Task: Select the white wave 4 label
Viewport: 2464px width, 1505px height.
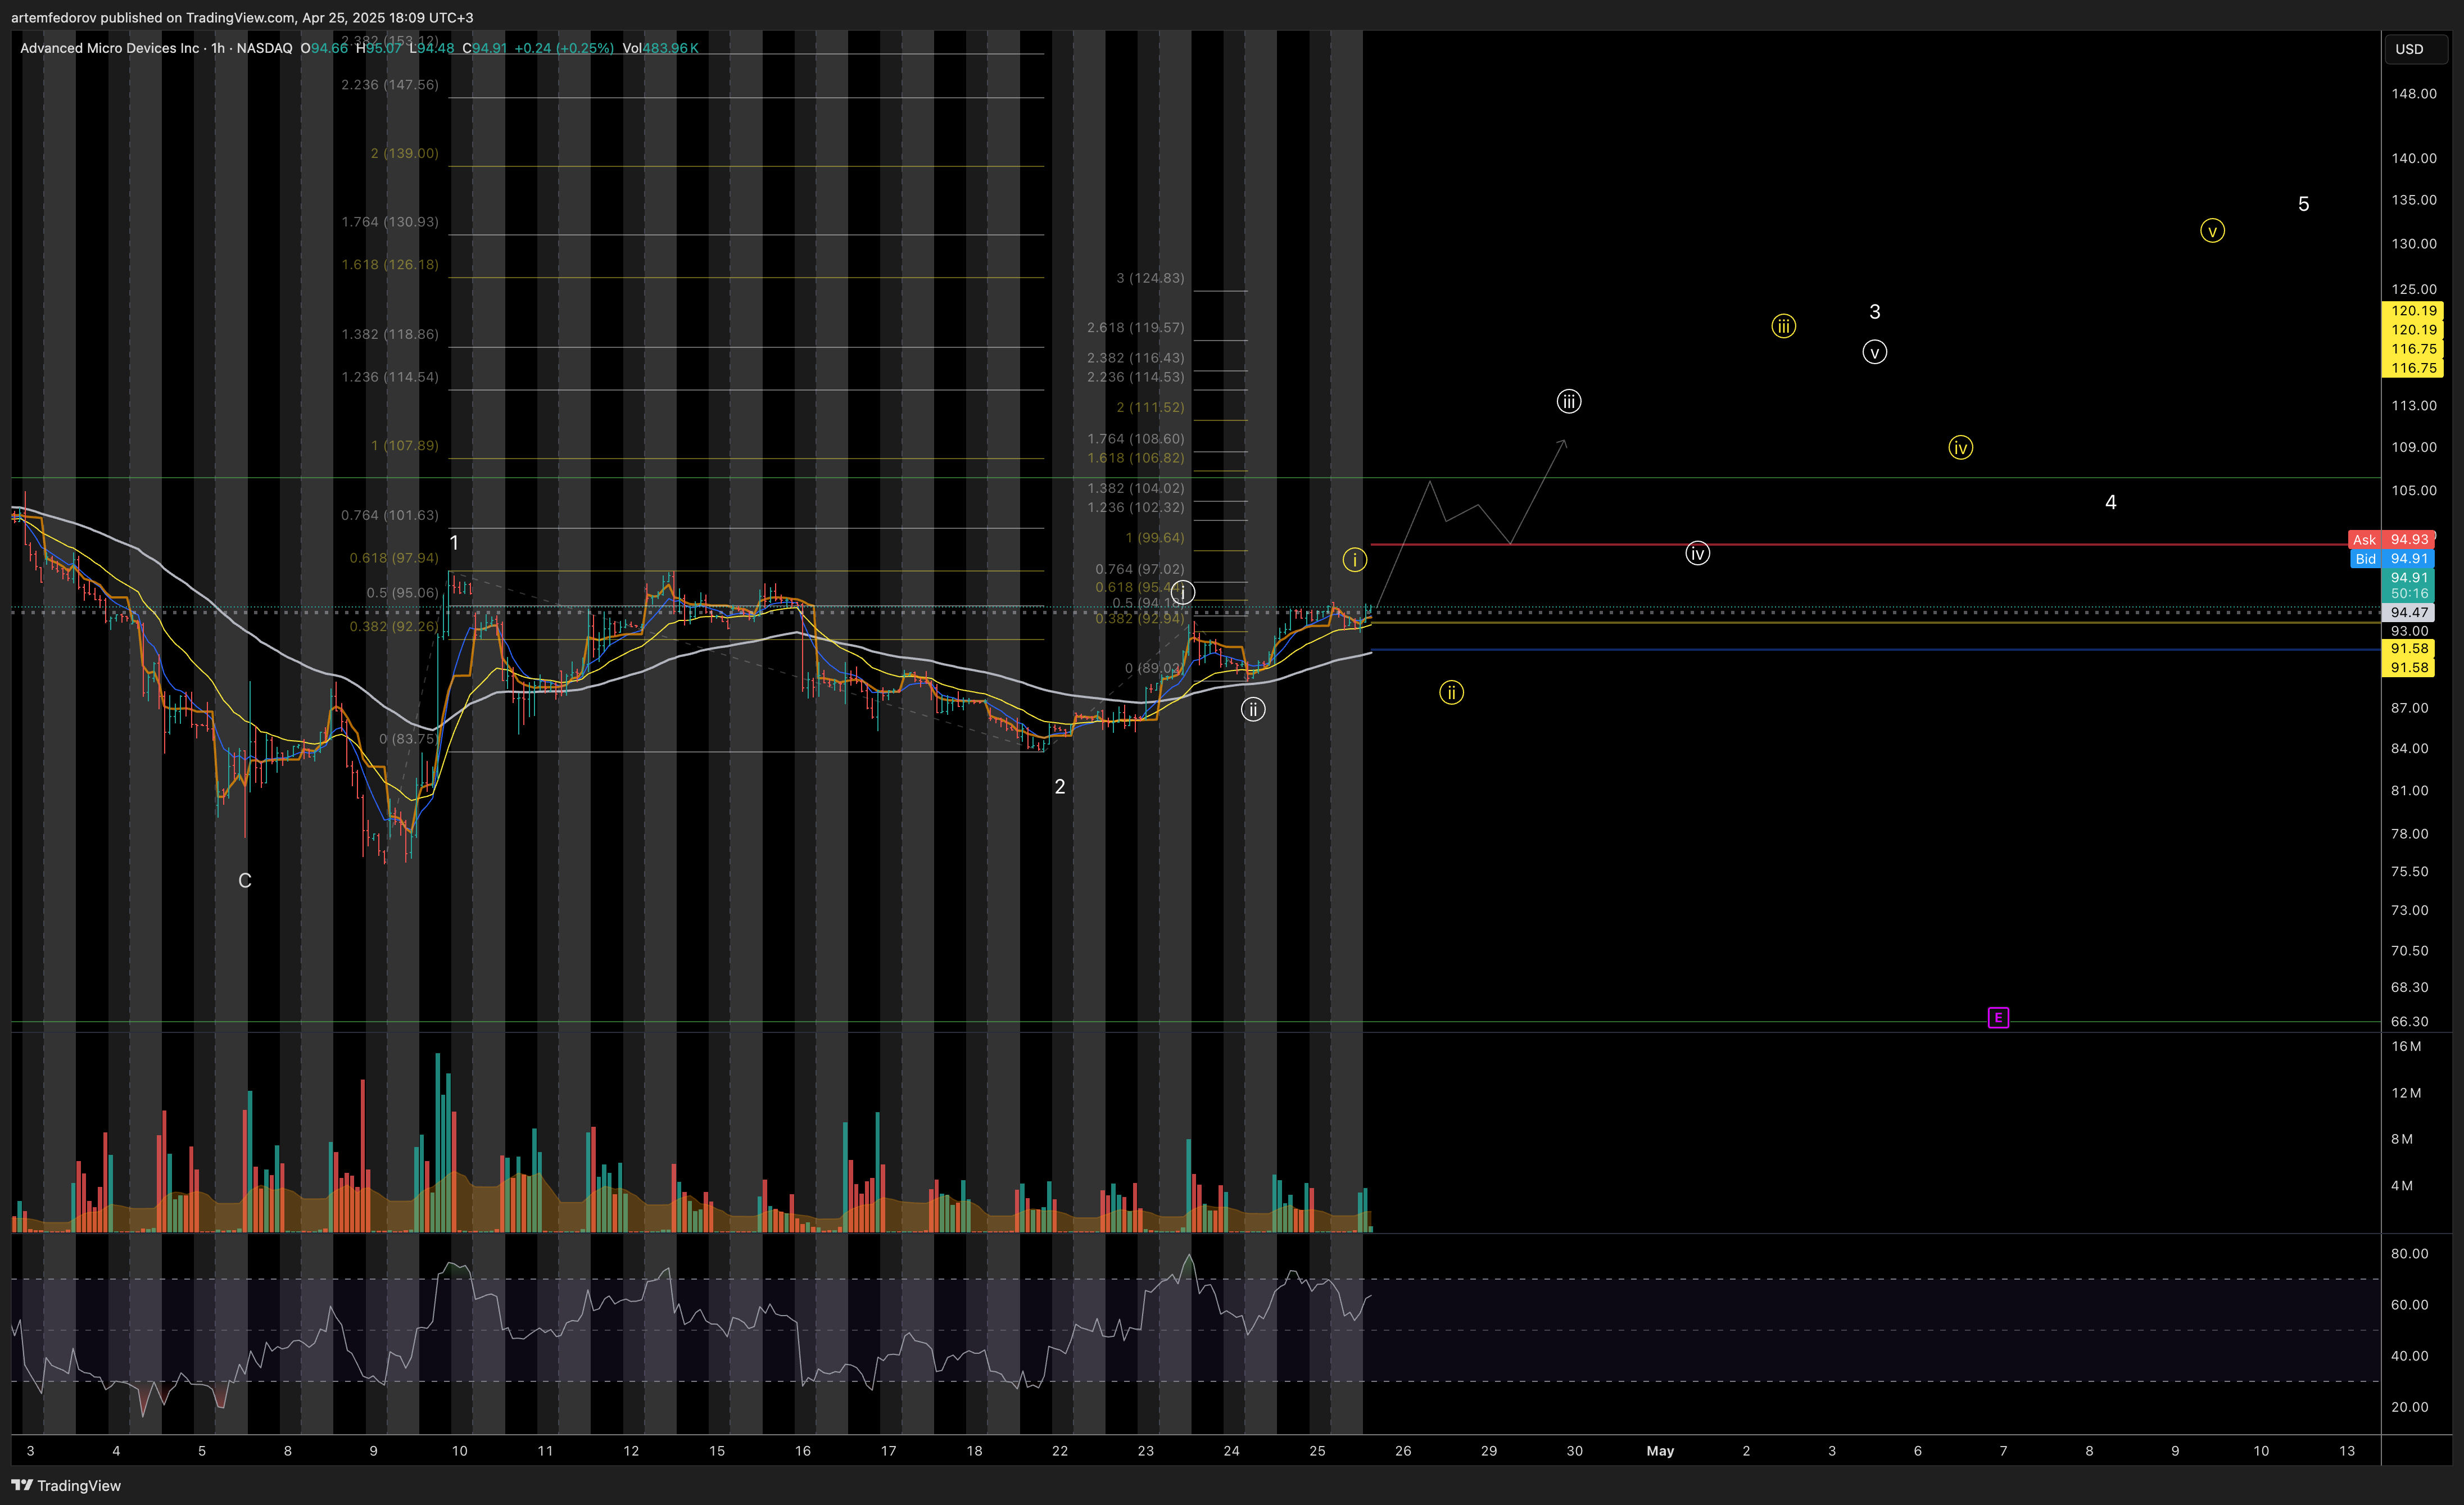Action: coord(2110,502)
